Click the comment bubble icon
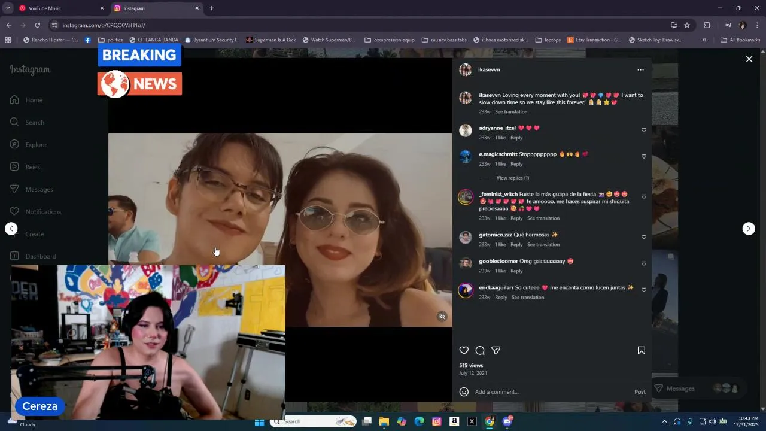 tap(480, 350)
